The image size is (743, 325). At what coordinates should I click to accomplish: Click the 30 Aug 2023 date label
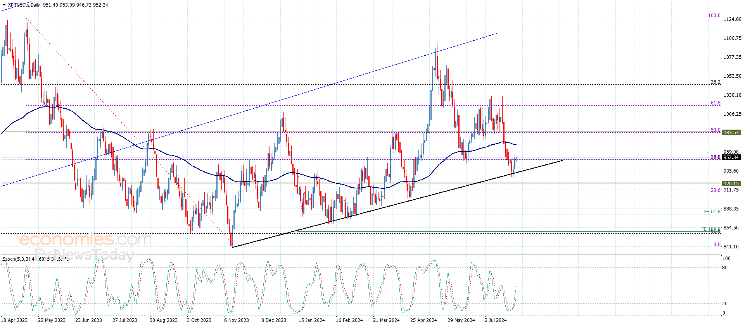tap(163, 320)
